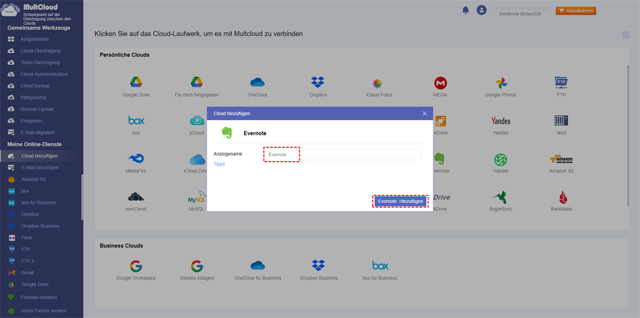The image size is (640, 318).
Task: Select Gmail account in sidebar
Action: pyautogui.click(x=28, y=273)
